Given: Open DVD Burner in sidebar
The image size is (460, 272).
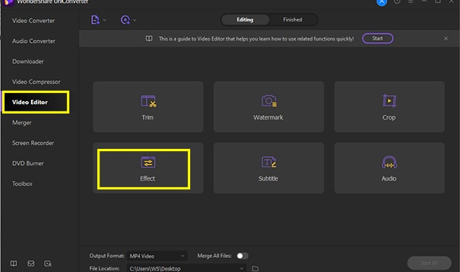Looking at the screenshot, I should [28, 164].
